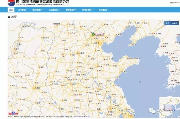
Task: Click the 上海 city label on the map
Action: point(134,116)
